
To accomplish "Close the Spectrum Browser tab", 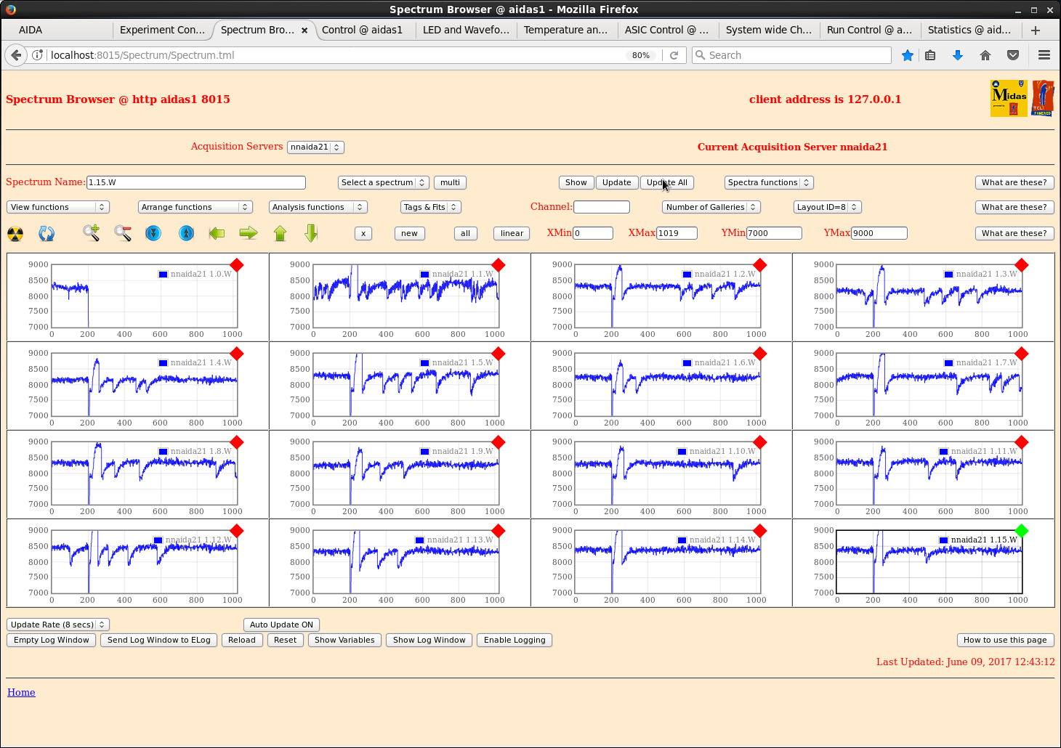I will pos(304,31).
